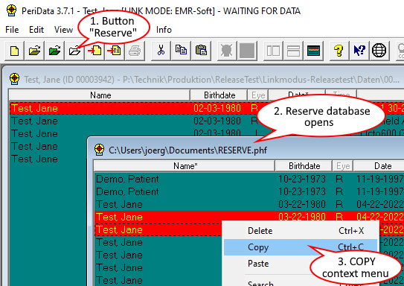Screen dimensions: 404x286
Task: Click the New file toolbar icon
Action: (x=14, y=51)
